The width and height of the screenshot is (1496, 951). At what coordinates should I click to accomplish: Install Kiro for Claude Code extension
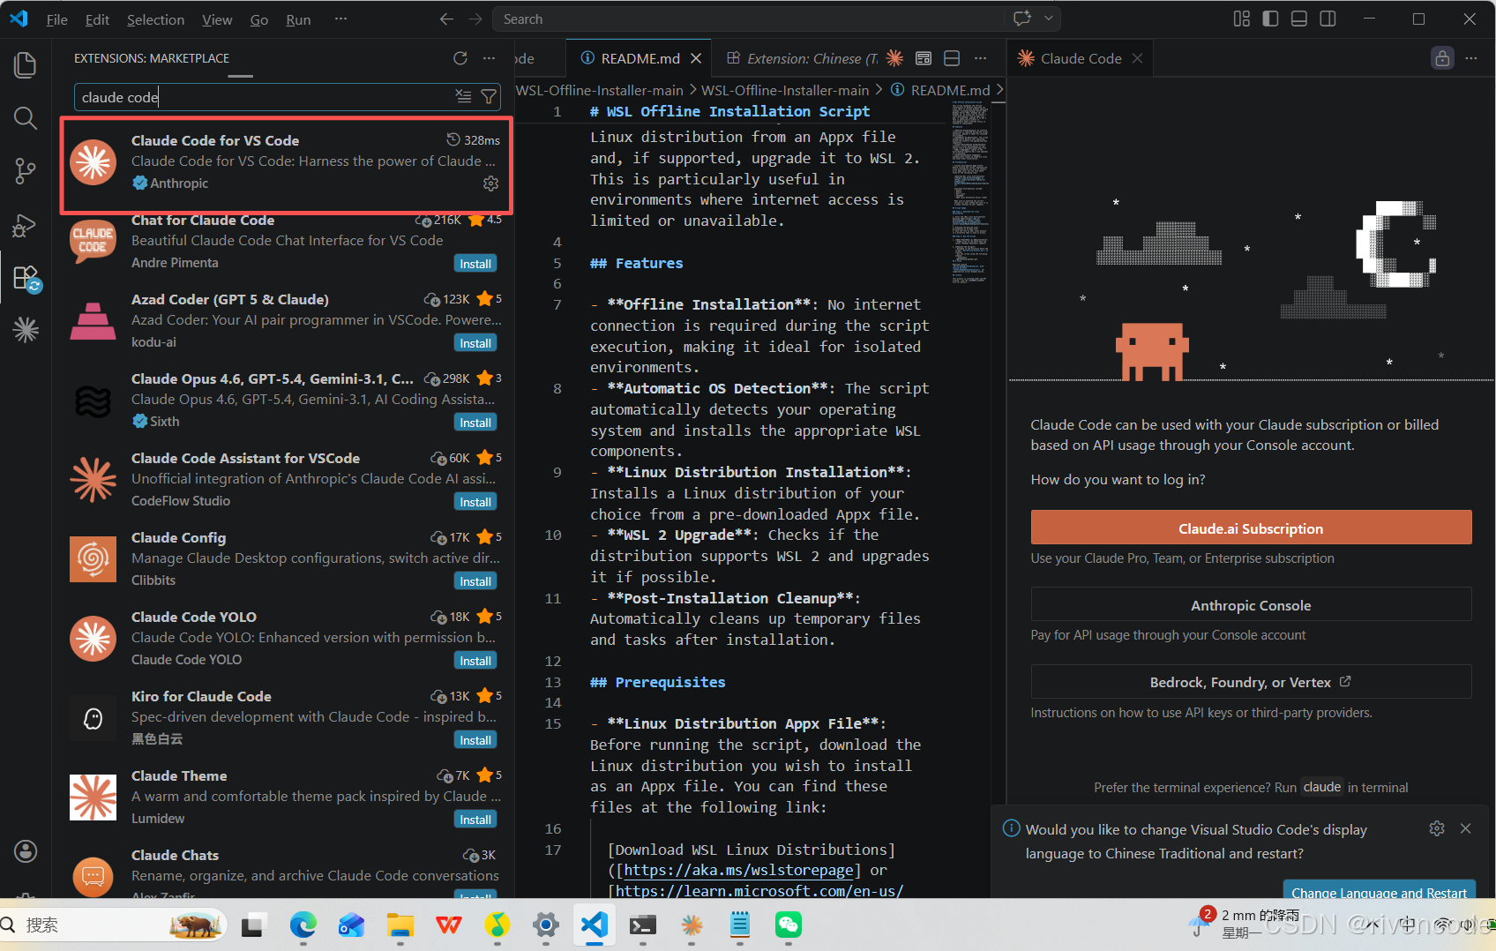[x=475, y=740]
